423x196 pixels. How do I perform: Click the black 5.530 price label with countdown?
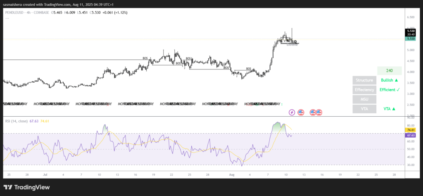coord(411,33)
